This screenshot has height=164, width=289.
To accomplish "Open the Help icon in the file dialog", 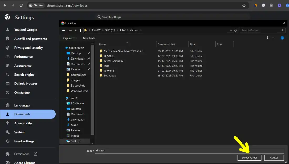I will pyautogui.click(x=282, y=38).
